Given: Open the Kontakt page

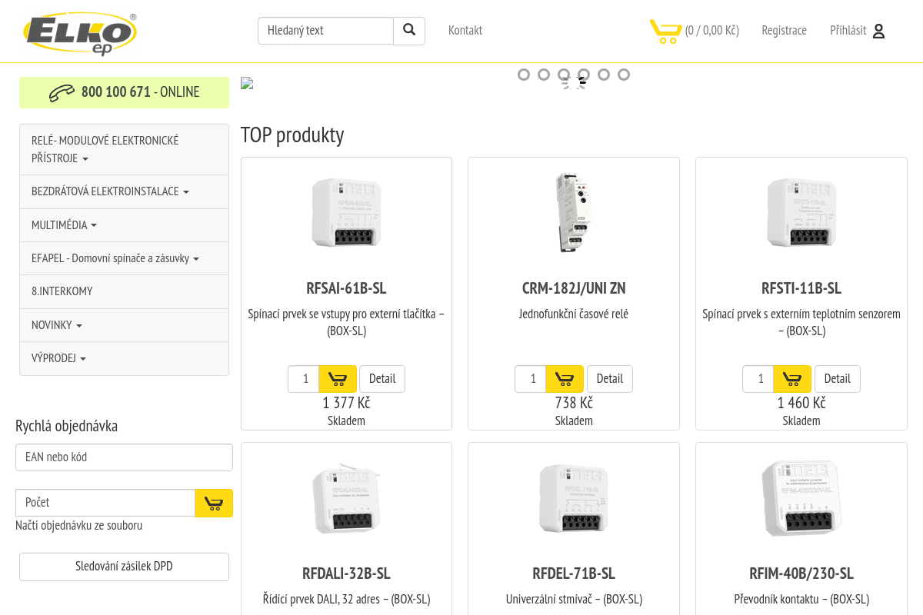Looking at the screenshot, I should pos(465,30).
